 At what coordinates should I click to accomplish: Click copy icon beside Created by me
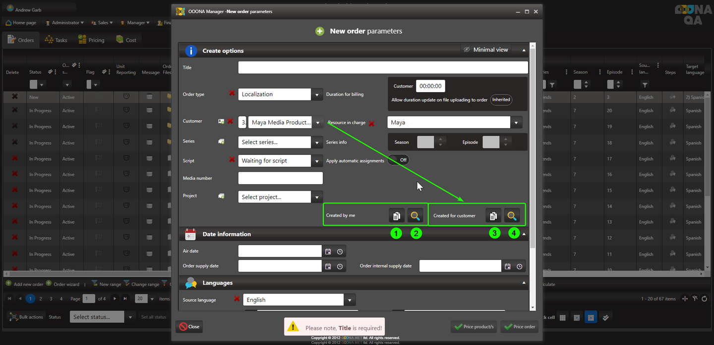[x=397, y=216]
